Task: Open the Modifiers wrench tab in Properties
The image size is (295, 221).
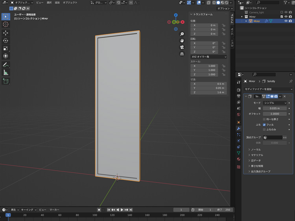Action: pyautogui.click(x=238, y=129)
